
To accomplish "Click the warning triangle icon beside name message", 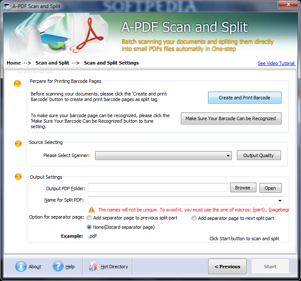I will tap(92, 209).
